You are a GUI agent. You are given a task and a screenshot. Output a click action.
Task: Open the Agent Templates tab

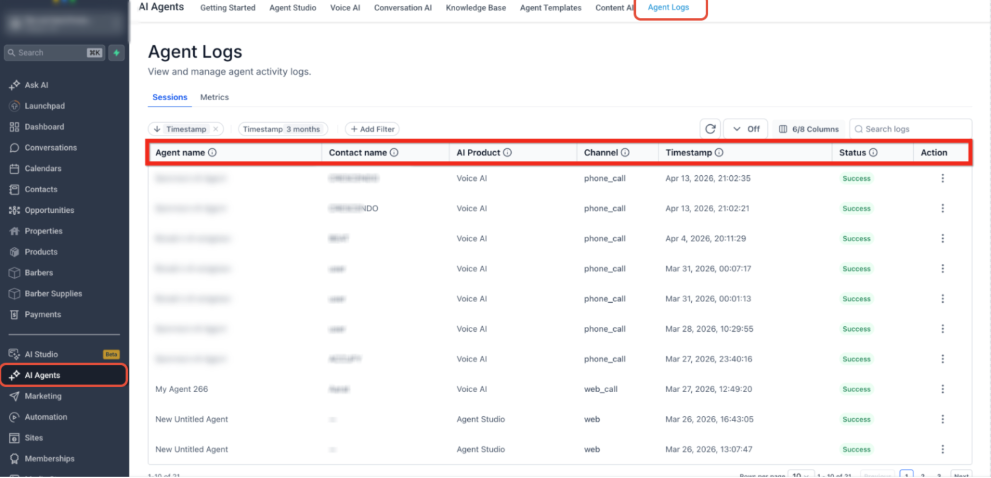click(x=550, y=8)
